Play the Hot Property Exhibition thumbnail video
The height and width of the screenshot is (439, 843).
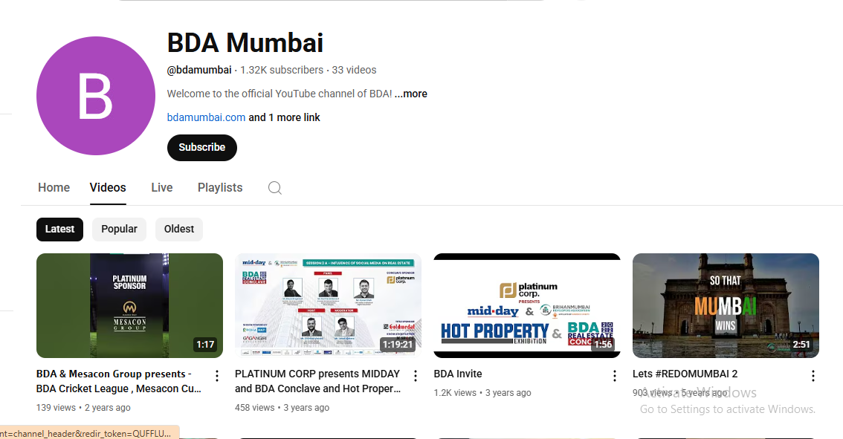click(x=527, y=306)
